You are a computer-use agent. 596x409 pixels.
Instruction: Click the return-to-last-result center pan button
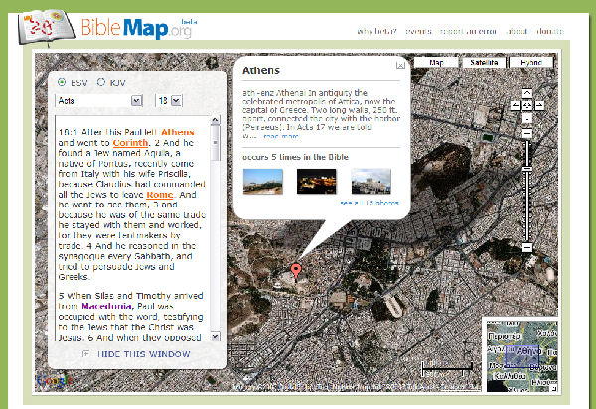[526, 105]
